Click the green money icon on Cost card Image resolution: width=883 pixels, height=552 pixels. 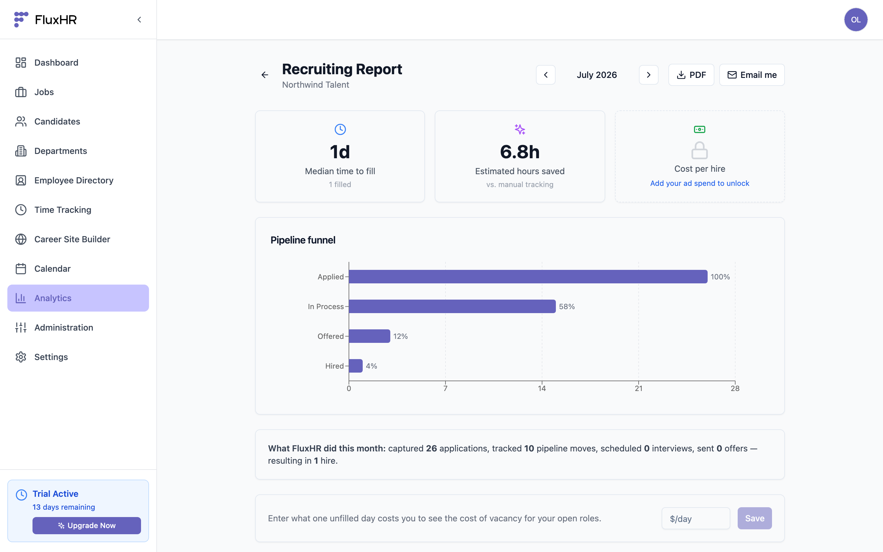pyautogui.click(x=699, y=129)
